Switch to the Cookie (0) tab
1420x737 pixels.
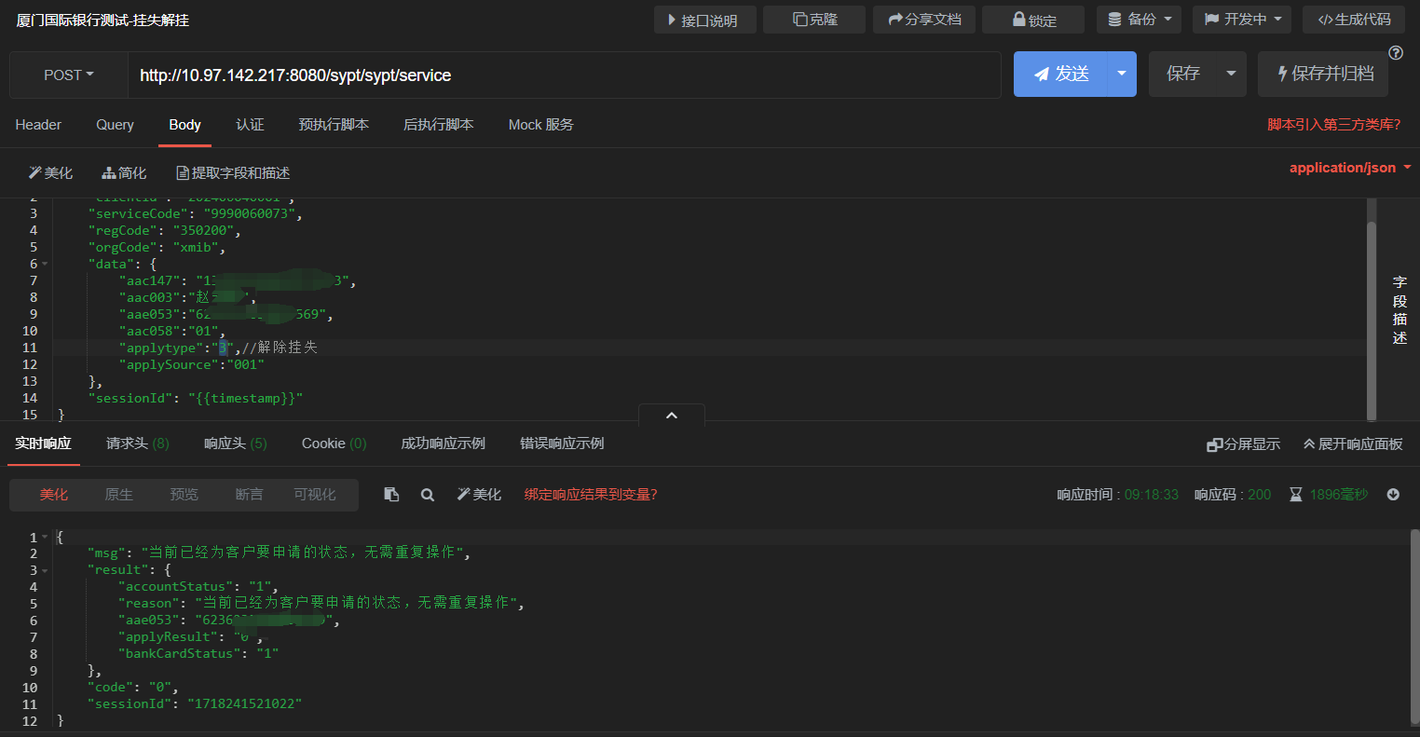(335, 444)
